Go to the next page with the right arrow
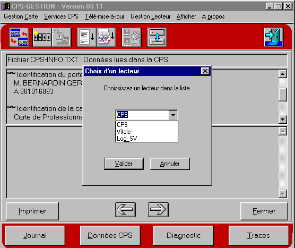 158,210
